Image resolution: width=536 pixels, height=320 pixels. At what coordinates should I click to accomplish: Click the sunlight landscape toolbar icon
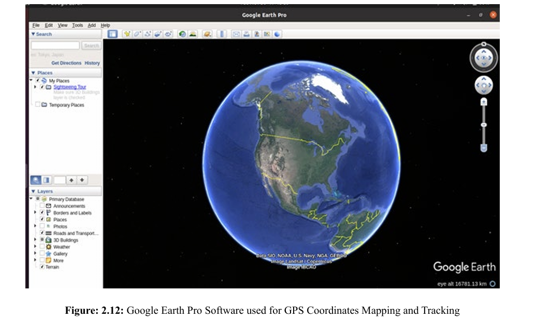pyautogui.click(x=193, y=34)
